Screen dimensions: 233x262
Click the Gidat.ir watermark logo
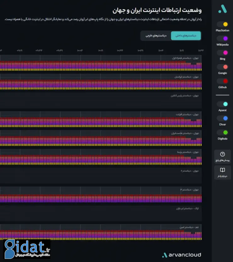point(27,249)
